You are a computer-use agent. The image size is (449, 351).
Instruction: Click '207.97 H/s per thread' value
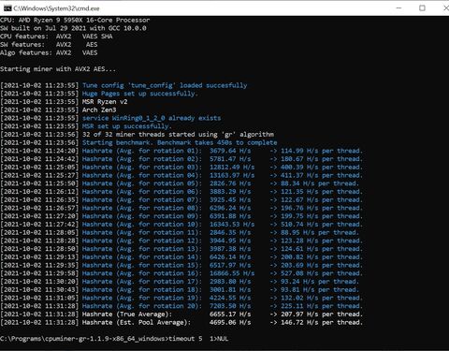point(322,314)
